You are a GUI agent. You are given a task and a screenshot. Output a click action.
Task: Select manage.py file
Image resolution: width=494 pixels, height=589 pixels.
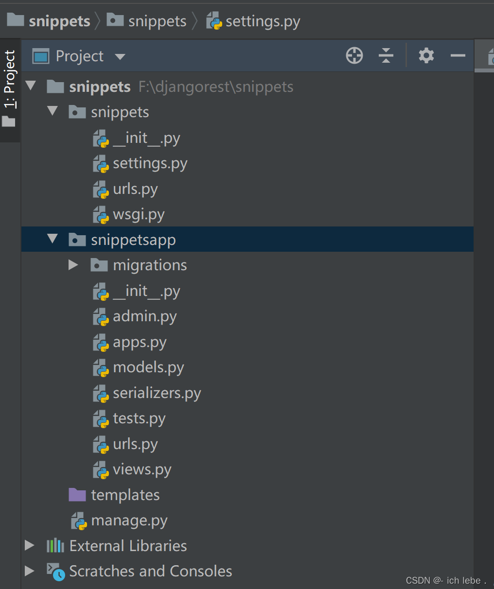[247, 520]
